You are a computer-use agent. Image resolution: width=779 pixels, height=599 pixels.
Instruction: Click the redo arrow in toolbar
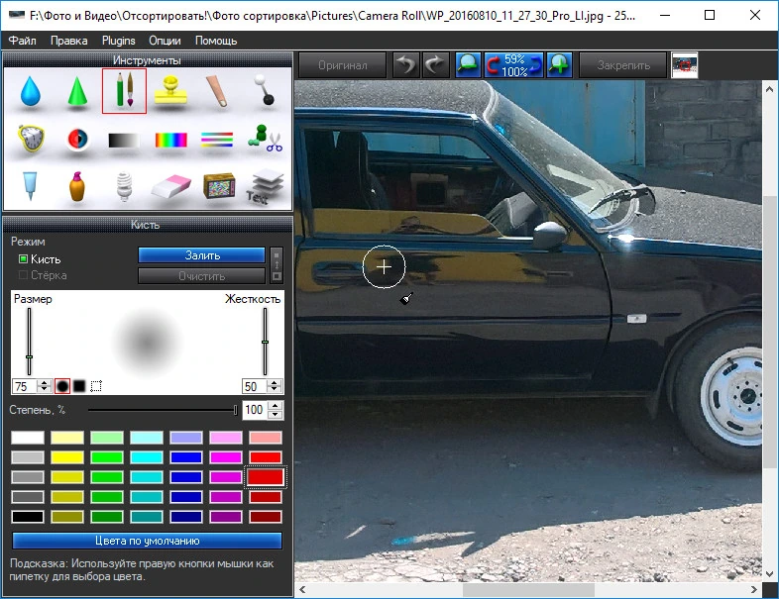(436, 65)
